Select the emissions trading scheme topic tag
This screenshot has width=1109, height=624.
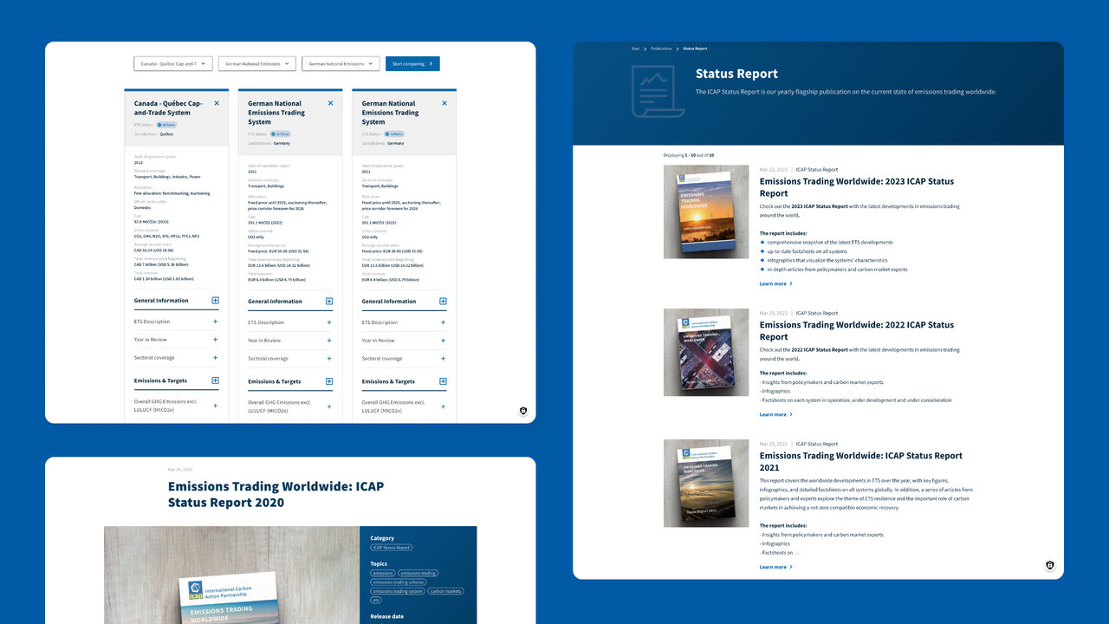tap(399, 582)
